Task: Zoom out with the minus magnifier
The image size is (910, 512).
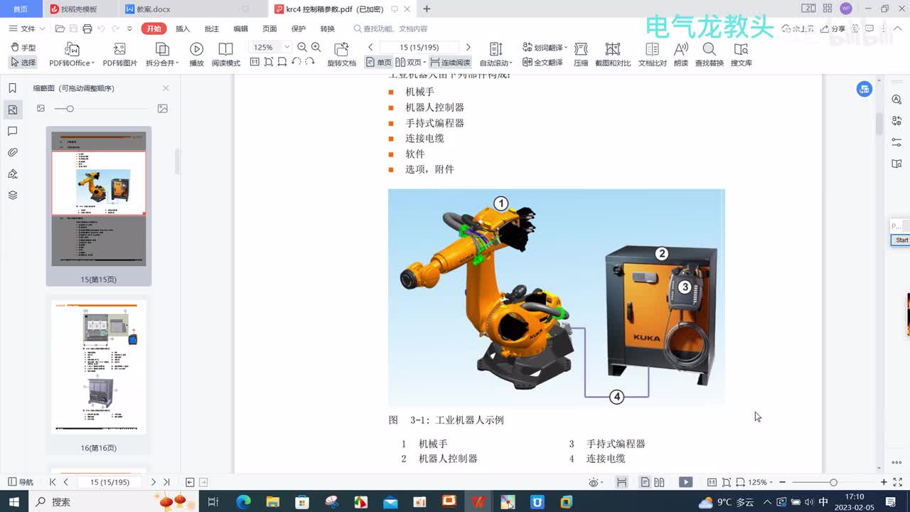Action: click(x=302, y=47)
